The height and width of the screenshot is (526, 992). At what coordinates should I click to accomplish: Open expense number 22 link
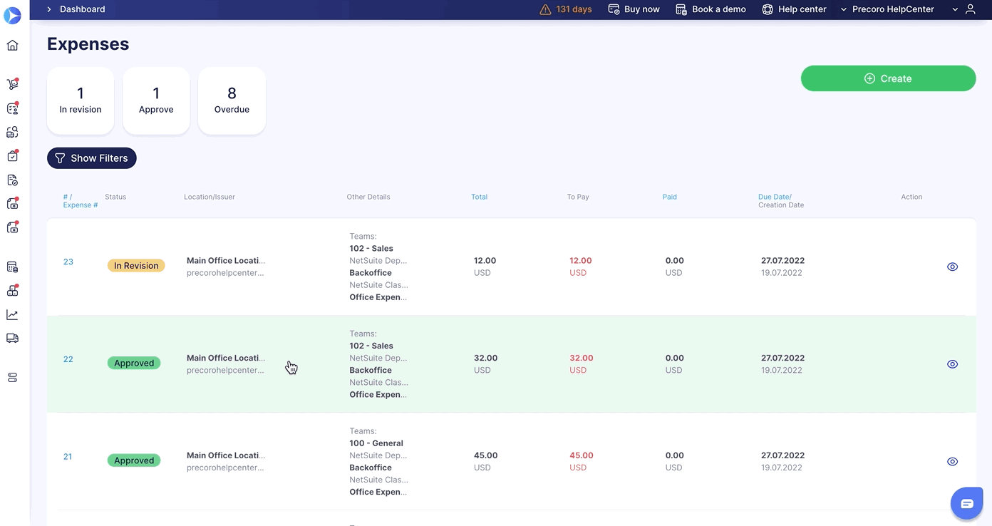click(x=68, y=359)
